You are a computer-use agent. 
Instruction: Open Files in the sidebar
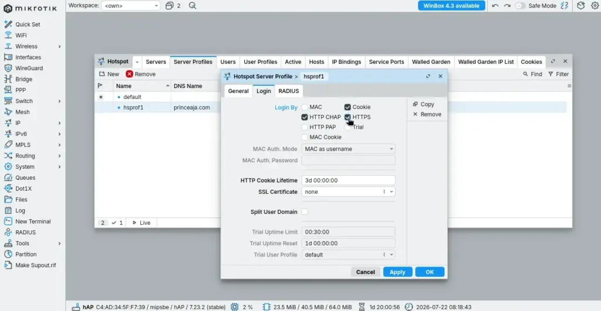click(x=21, y=199)
